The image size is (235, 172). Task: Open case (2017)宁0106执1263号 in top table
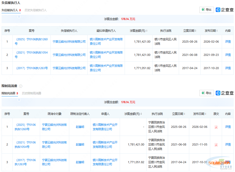(32, 68)
